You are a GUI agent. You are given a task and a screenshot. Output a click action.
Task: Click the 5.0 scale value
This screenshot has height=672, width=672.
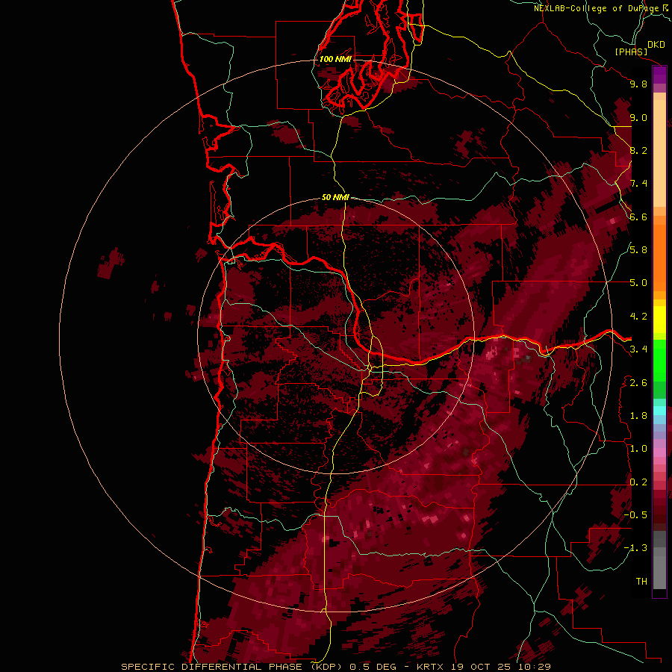tap(638, 283)
